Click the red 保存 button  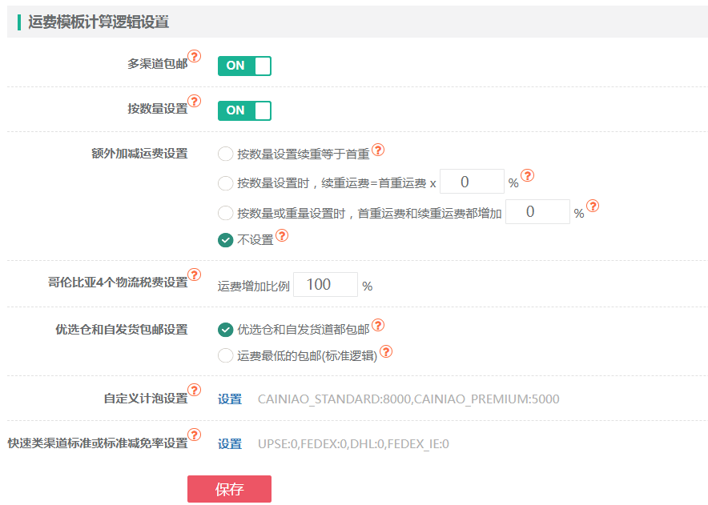(x=229, y=489)
